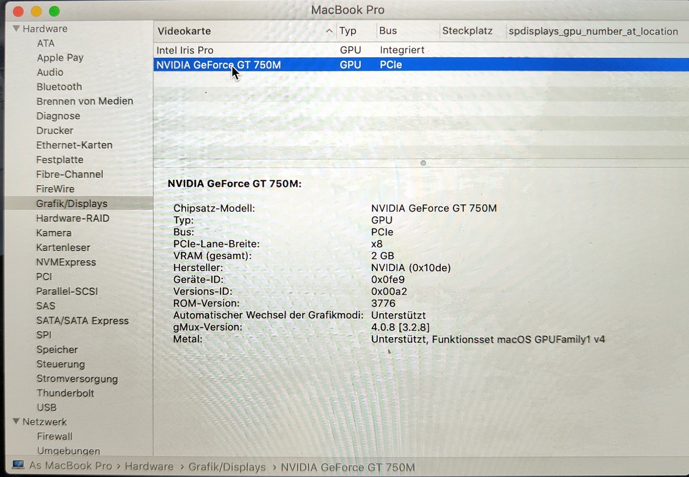The height and width of the screenshot is (477, 689).
Task: Select the NVIDIA GeForce GT 750M row
Action: [421, 65]
